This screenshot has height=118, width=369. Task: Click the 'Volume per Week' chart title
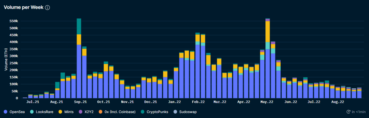tap(23, 7)
